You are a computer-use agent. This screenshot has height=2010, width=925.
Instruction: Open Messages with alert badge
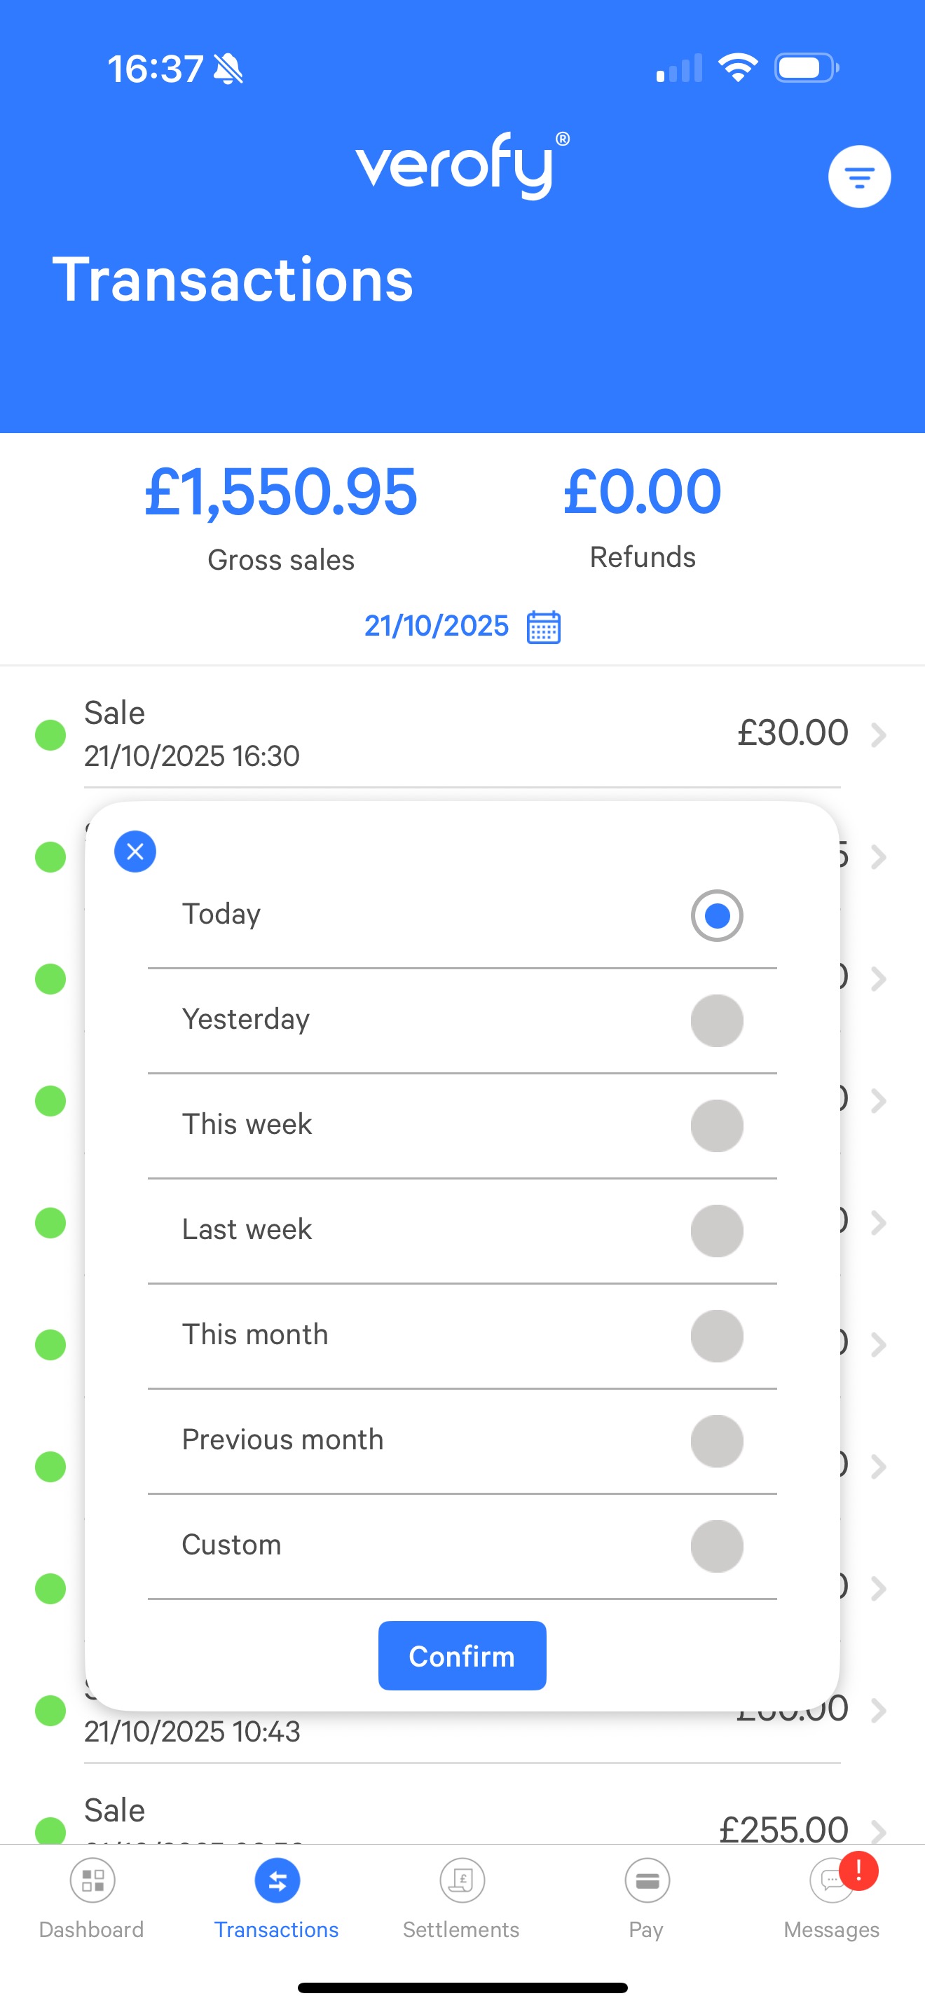click(832, 1880)
